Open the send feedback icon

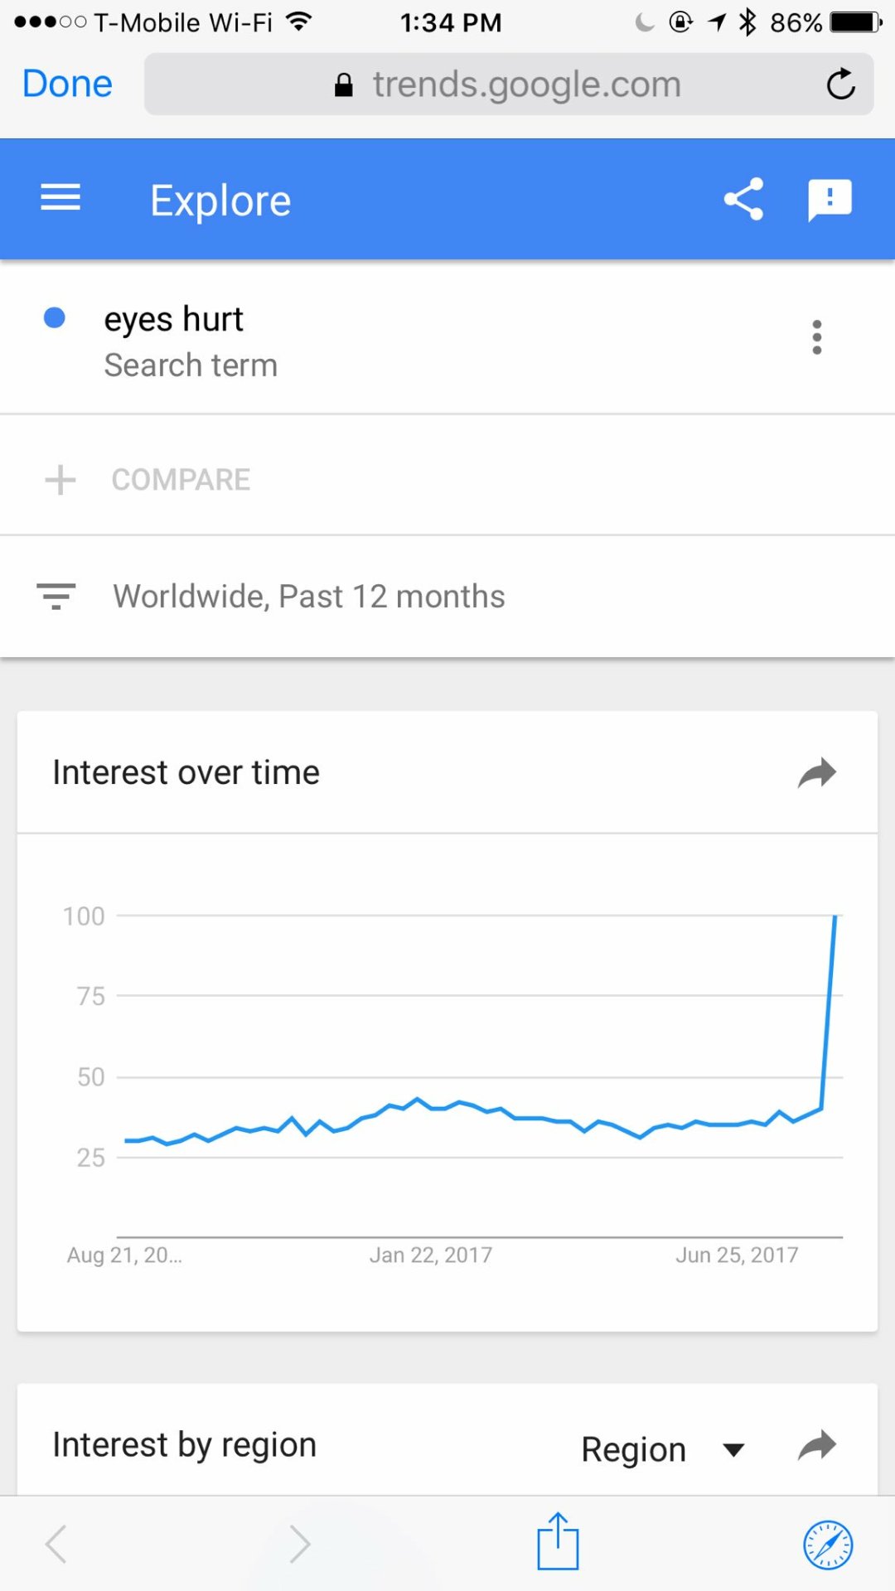pos(830,200)
